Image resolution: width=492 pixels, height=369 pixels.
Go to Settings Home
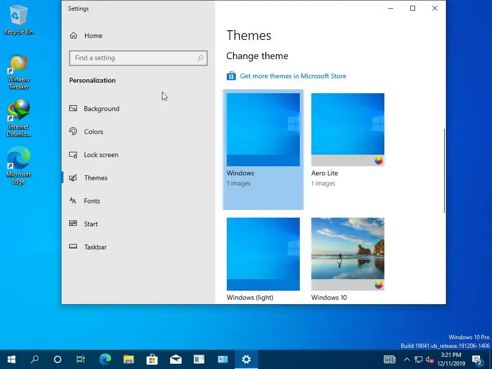point(93,36)
